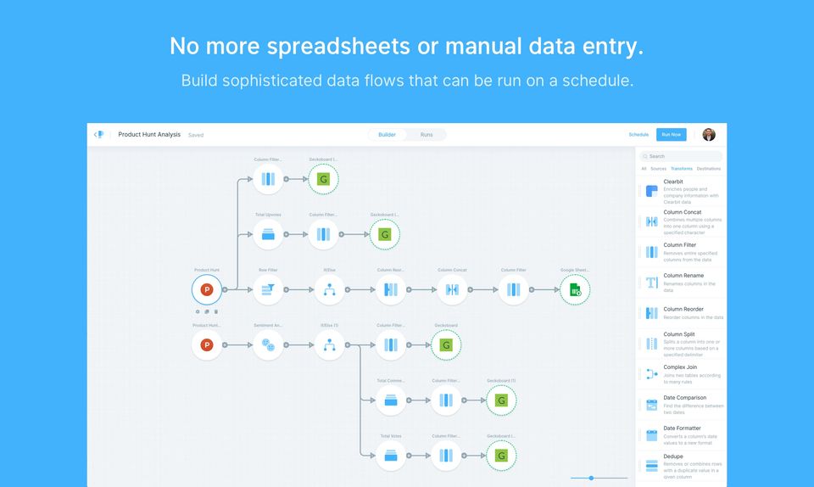The image size is (814, 487).
Task: Open the Schedule link
Action: (638, 134)
